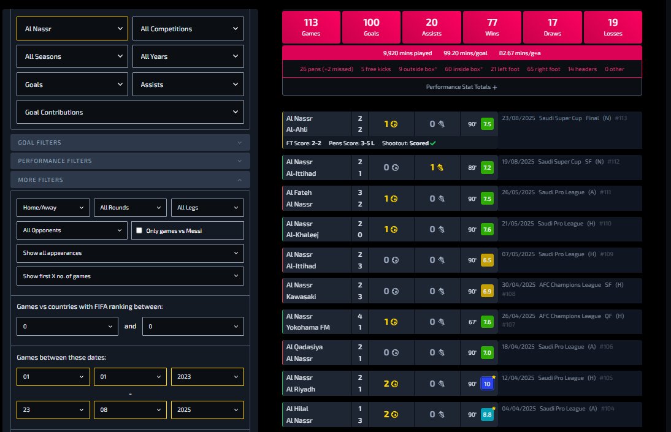671x432 pixels.
Task: Click '14 headers' stat text
Action: (582, 69)
